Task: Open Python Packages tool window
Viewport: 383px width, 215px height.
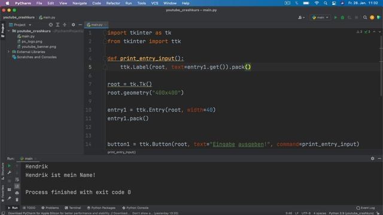Action: click(x=101, y=208)
